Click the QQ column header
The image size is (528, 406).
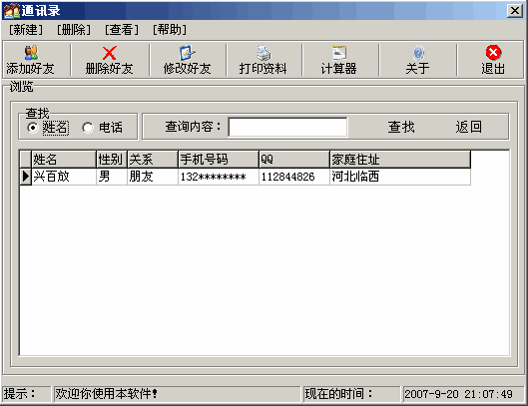(294, 159)
